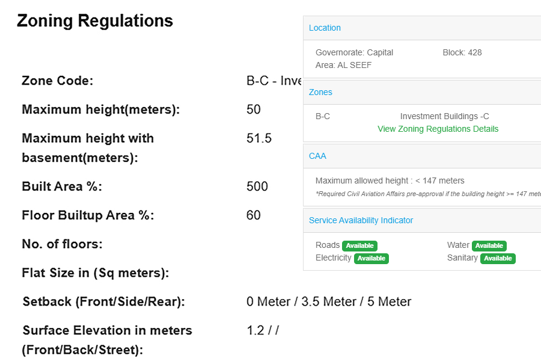Click the Maximum height value 50
This screenshot has width=541, height=364.
tap(254, 110)
